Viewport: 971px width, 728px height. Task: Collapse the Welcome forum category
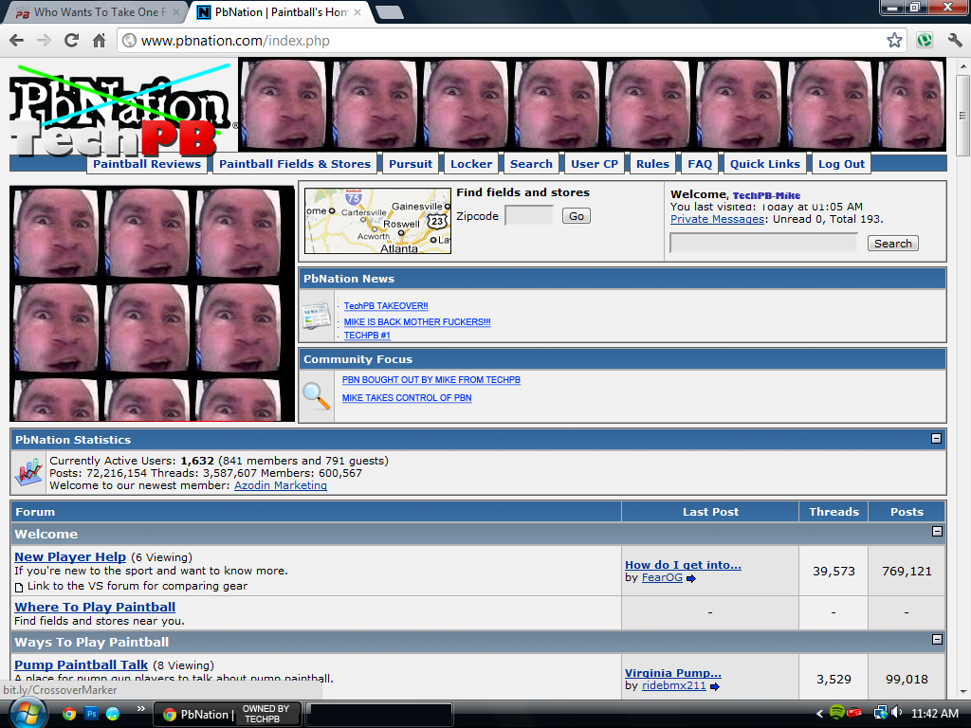[x=937, y=531]
